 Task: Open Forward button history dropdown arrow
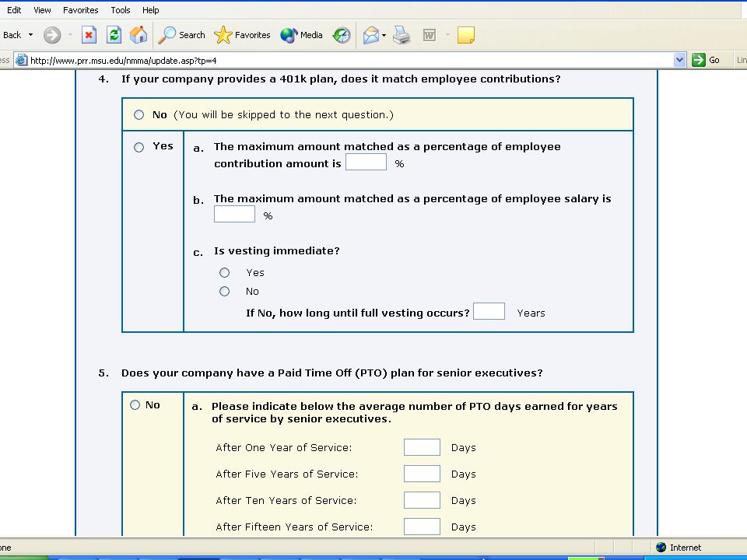tap(71, 35)
